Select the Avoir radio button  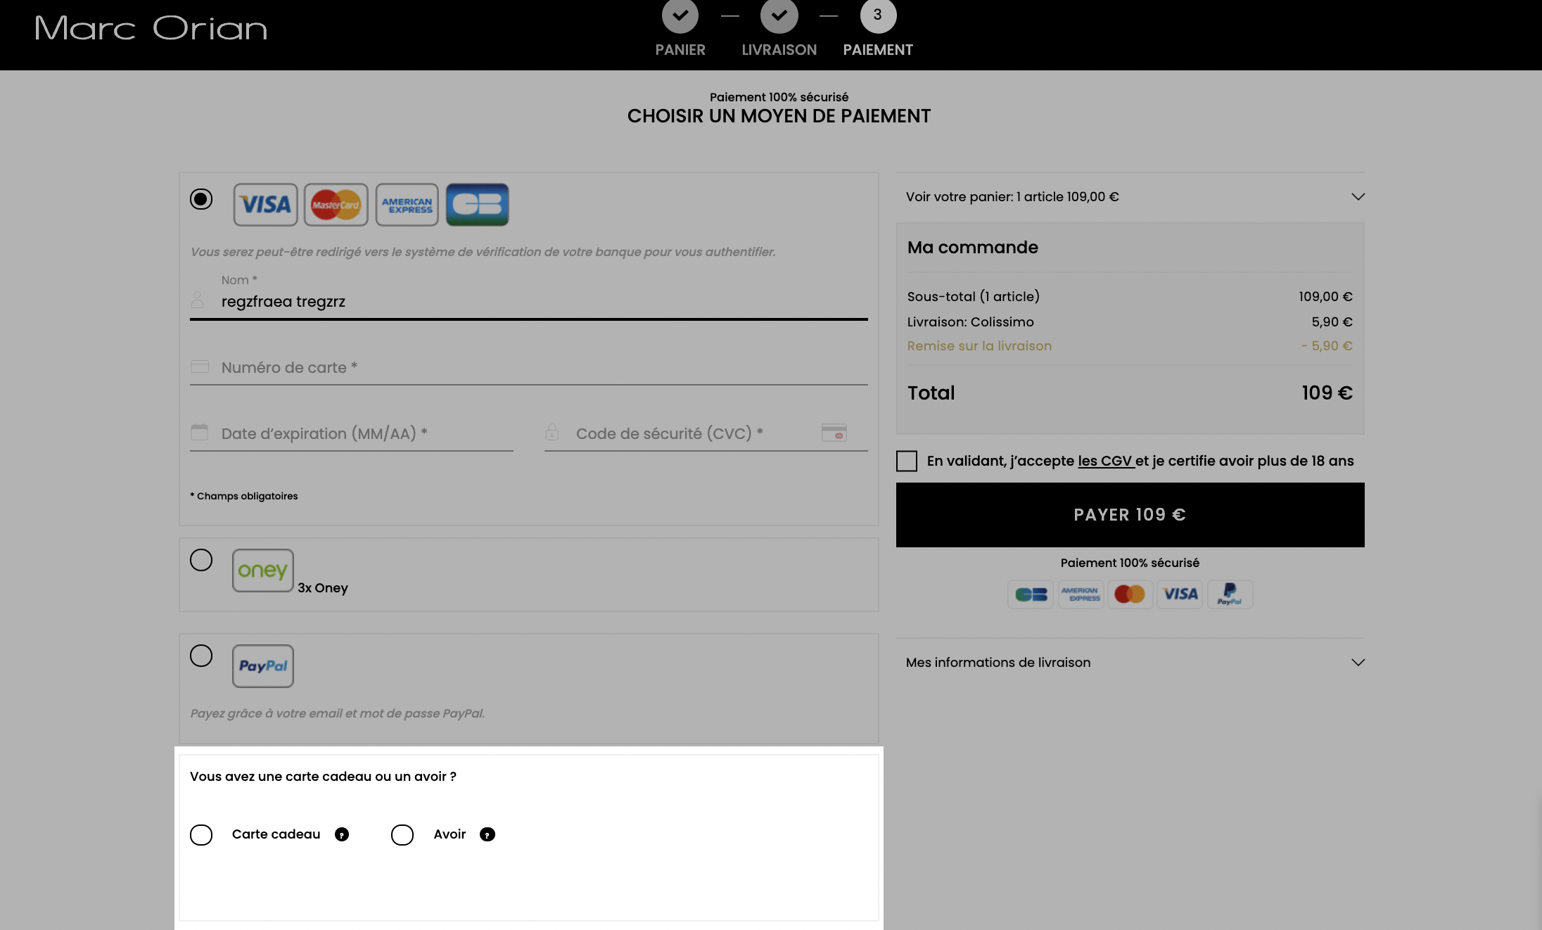click(x=402, y=835)
